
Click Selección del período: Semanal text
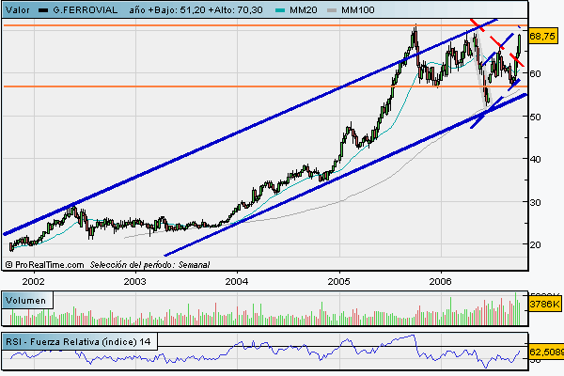point(149,265)
